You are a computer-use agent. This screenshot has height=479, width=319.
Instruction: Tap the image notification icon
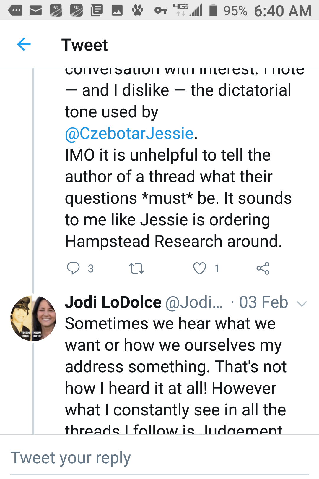point(117,11)
